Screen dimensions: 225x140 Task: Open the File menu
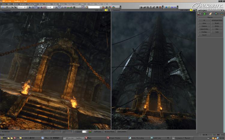click(x=4, y=4)
